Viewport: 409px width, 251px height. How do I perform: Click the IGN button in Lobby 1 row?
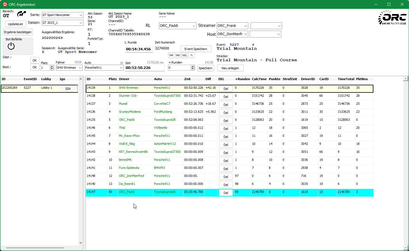[68, 89]
